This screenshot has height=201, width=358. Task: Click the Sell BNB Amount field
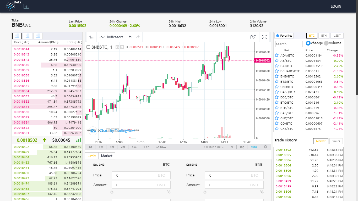coord(234,185)
